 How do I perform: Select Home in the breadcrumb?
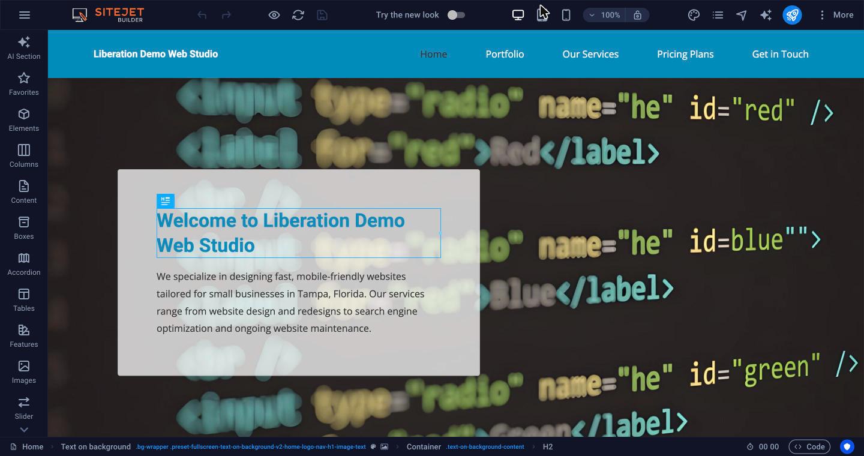[27, 447]
